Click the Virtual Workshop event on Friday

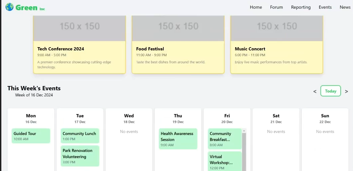(224, 161)
